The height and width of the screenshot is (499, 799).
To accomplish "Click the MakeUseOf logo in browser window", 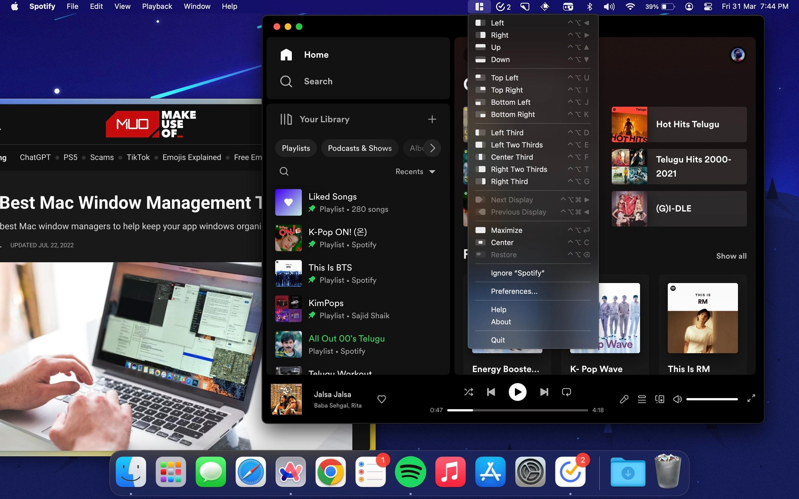I will click(151, 124).
